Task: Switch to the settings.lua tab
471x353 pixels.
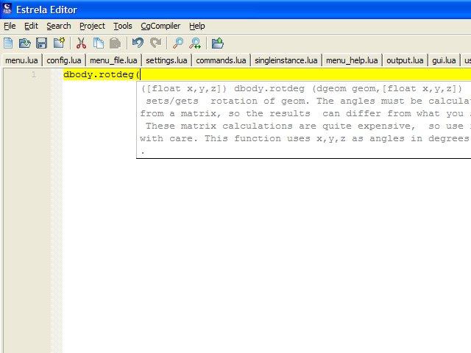Action: click(166, 60)
